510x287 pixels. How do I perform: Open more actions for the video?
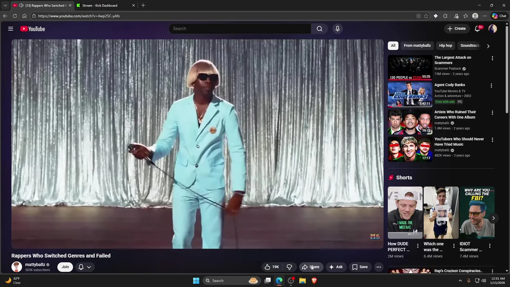tap(379, 267)
